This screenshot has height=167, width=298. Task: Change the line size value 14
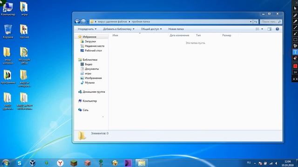point(295,72)
